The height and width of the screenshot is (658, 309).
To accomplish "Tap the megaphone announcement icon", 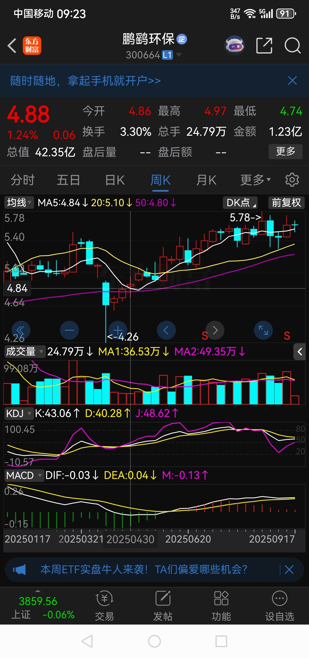I will pyautogui.click(x=19, y=570).
